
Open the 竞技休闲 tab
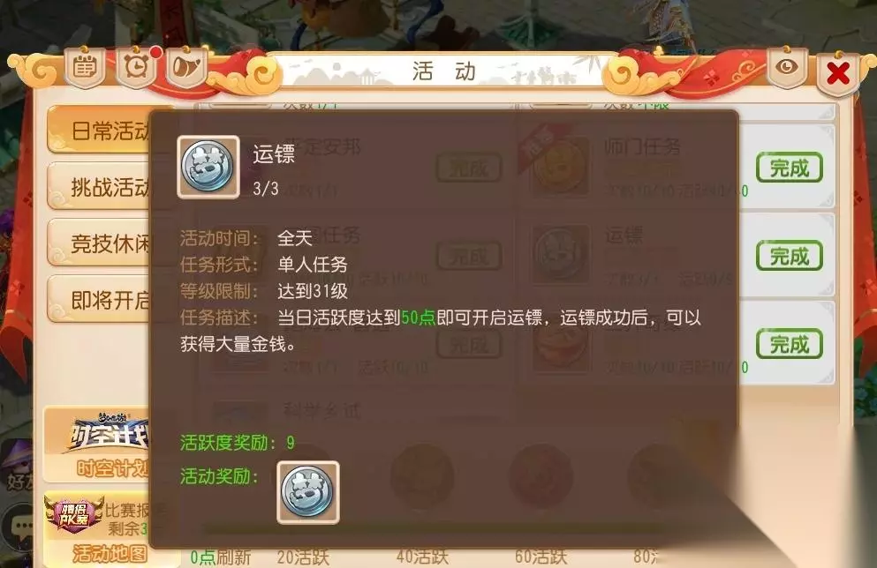[x=100, y=243]
